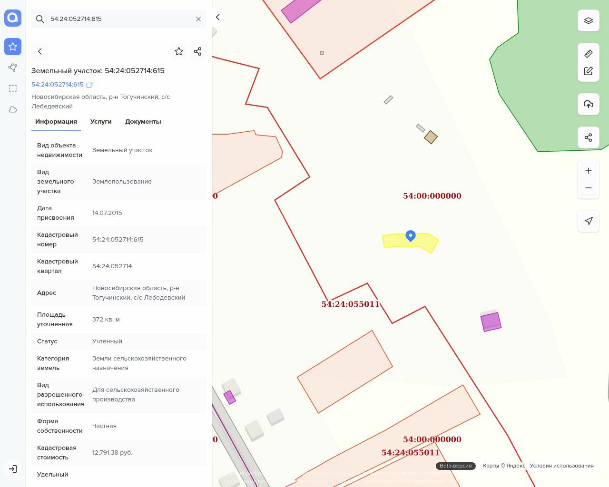The image size is (609, 487).
Task: Open the 54:24:052714:615 blue link
Action: (x=57, y=85)
